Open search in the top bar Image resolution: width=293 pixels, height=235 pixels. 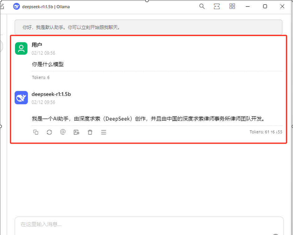(x=202, y=6)
